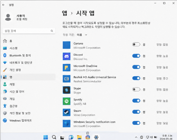Open the Windows Start button
The width and height of the screenshot is (177, 140).
46,137
